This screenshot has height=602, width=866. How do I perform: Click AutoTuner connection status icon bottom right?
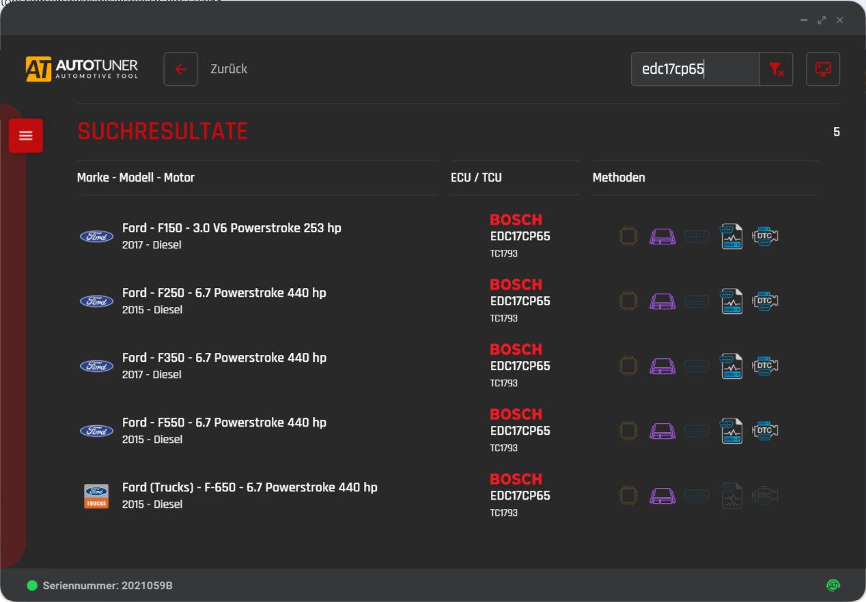[x=833, y=585]
